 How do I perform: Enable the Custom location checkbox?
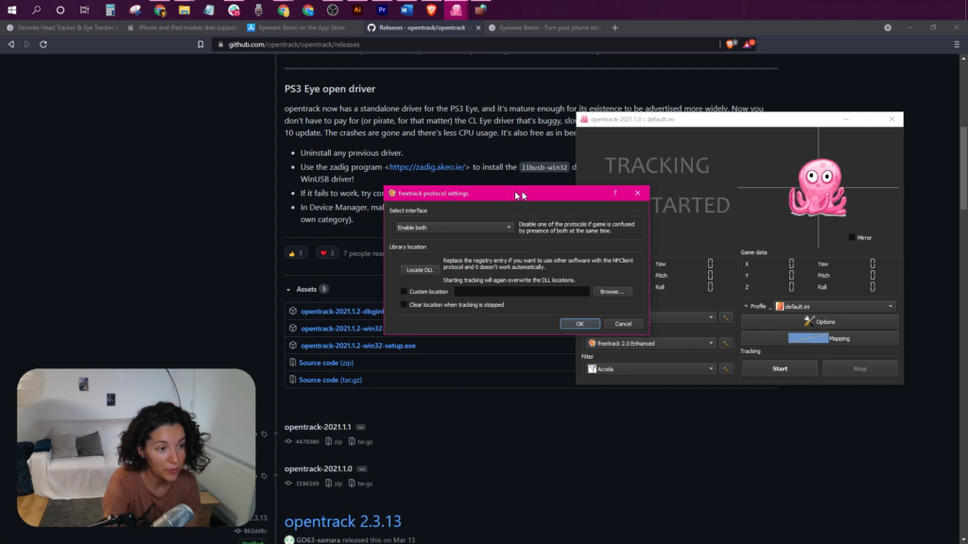pyautogui.click(x=404, y=292)
